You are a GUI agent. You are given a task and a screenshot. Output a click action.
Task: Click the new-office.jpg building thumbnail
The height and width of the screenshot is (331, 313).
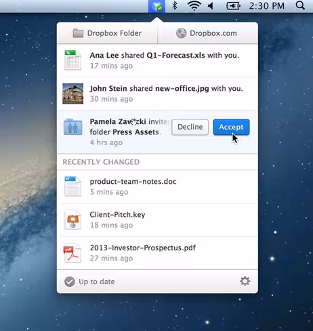72,94
